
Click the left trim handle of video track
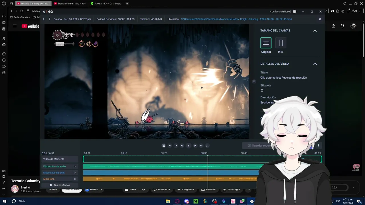(84, 159)
